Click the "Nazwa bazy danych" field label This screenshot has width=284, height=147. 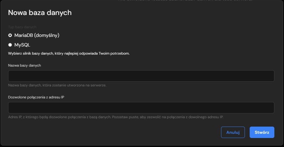[24, 65]
